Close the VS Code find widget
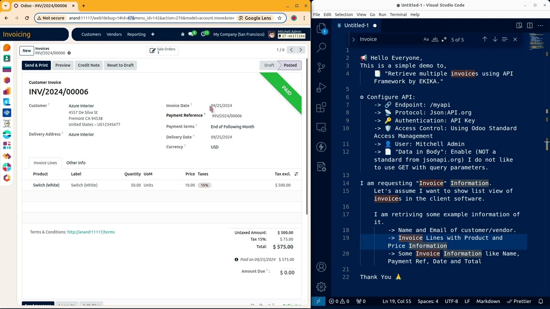Image resolution: width=550 pixels, height=309 pixels. point(515,39)
